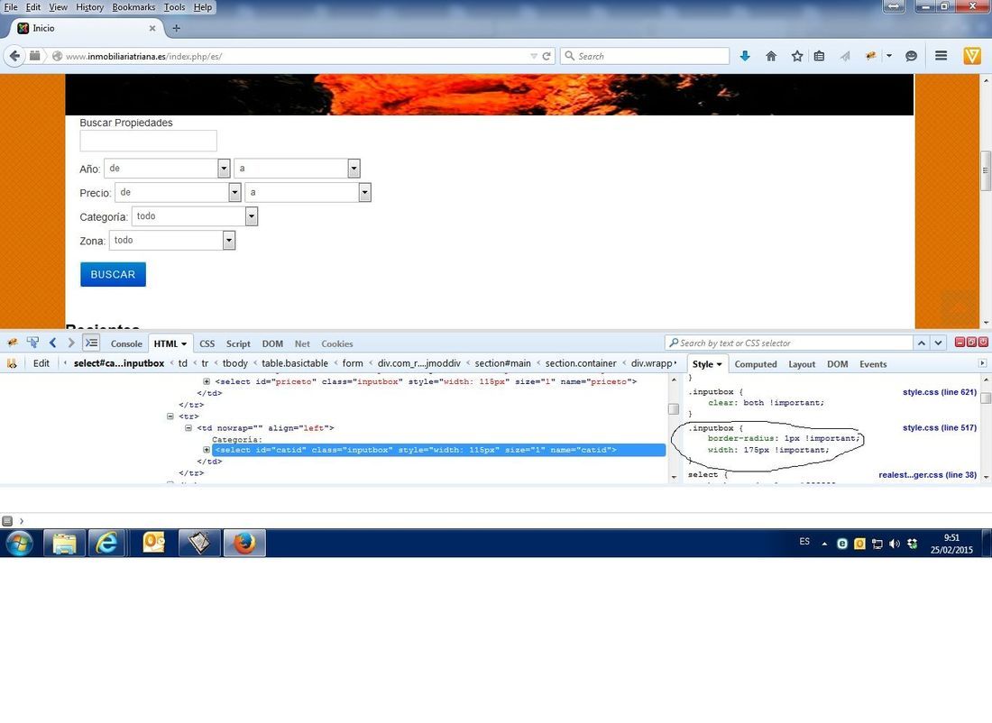The image size is (992, 723).
Task: Open style.css (line 517) link
Action: tap(940, 427)
